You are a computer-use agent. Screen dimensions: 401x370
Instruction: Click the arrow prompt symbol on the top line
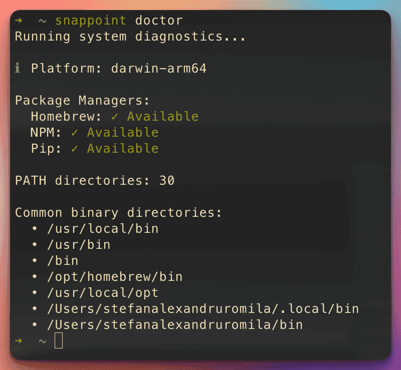[19, 20]
